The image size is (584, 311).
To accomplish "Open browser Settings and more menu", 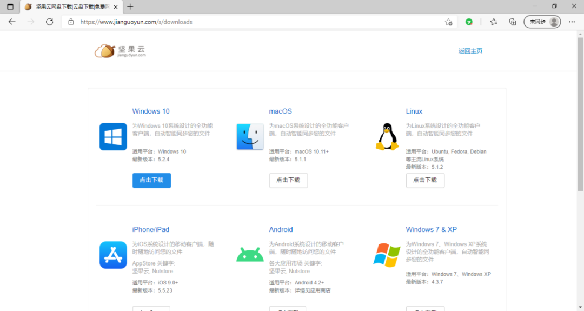I will [572, 22].
